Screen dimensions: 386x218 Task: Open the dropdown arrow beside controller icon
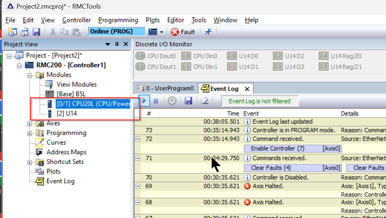pos(161,32)
